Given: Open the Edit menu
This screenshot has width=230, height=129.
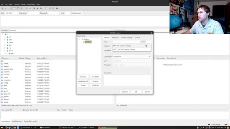Looking at the screenshot, I should 6,5.
